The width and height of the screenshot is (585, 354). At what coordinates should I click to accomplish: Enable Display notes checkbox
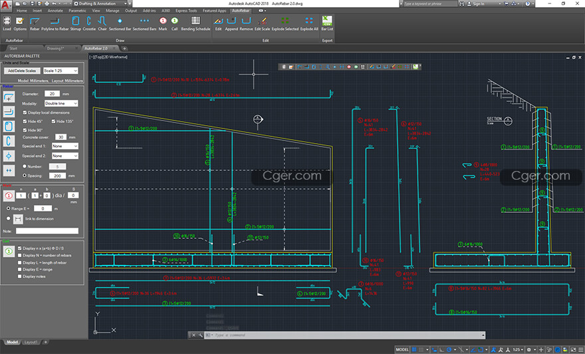pyautogui.click(x=19, y=276)
